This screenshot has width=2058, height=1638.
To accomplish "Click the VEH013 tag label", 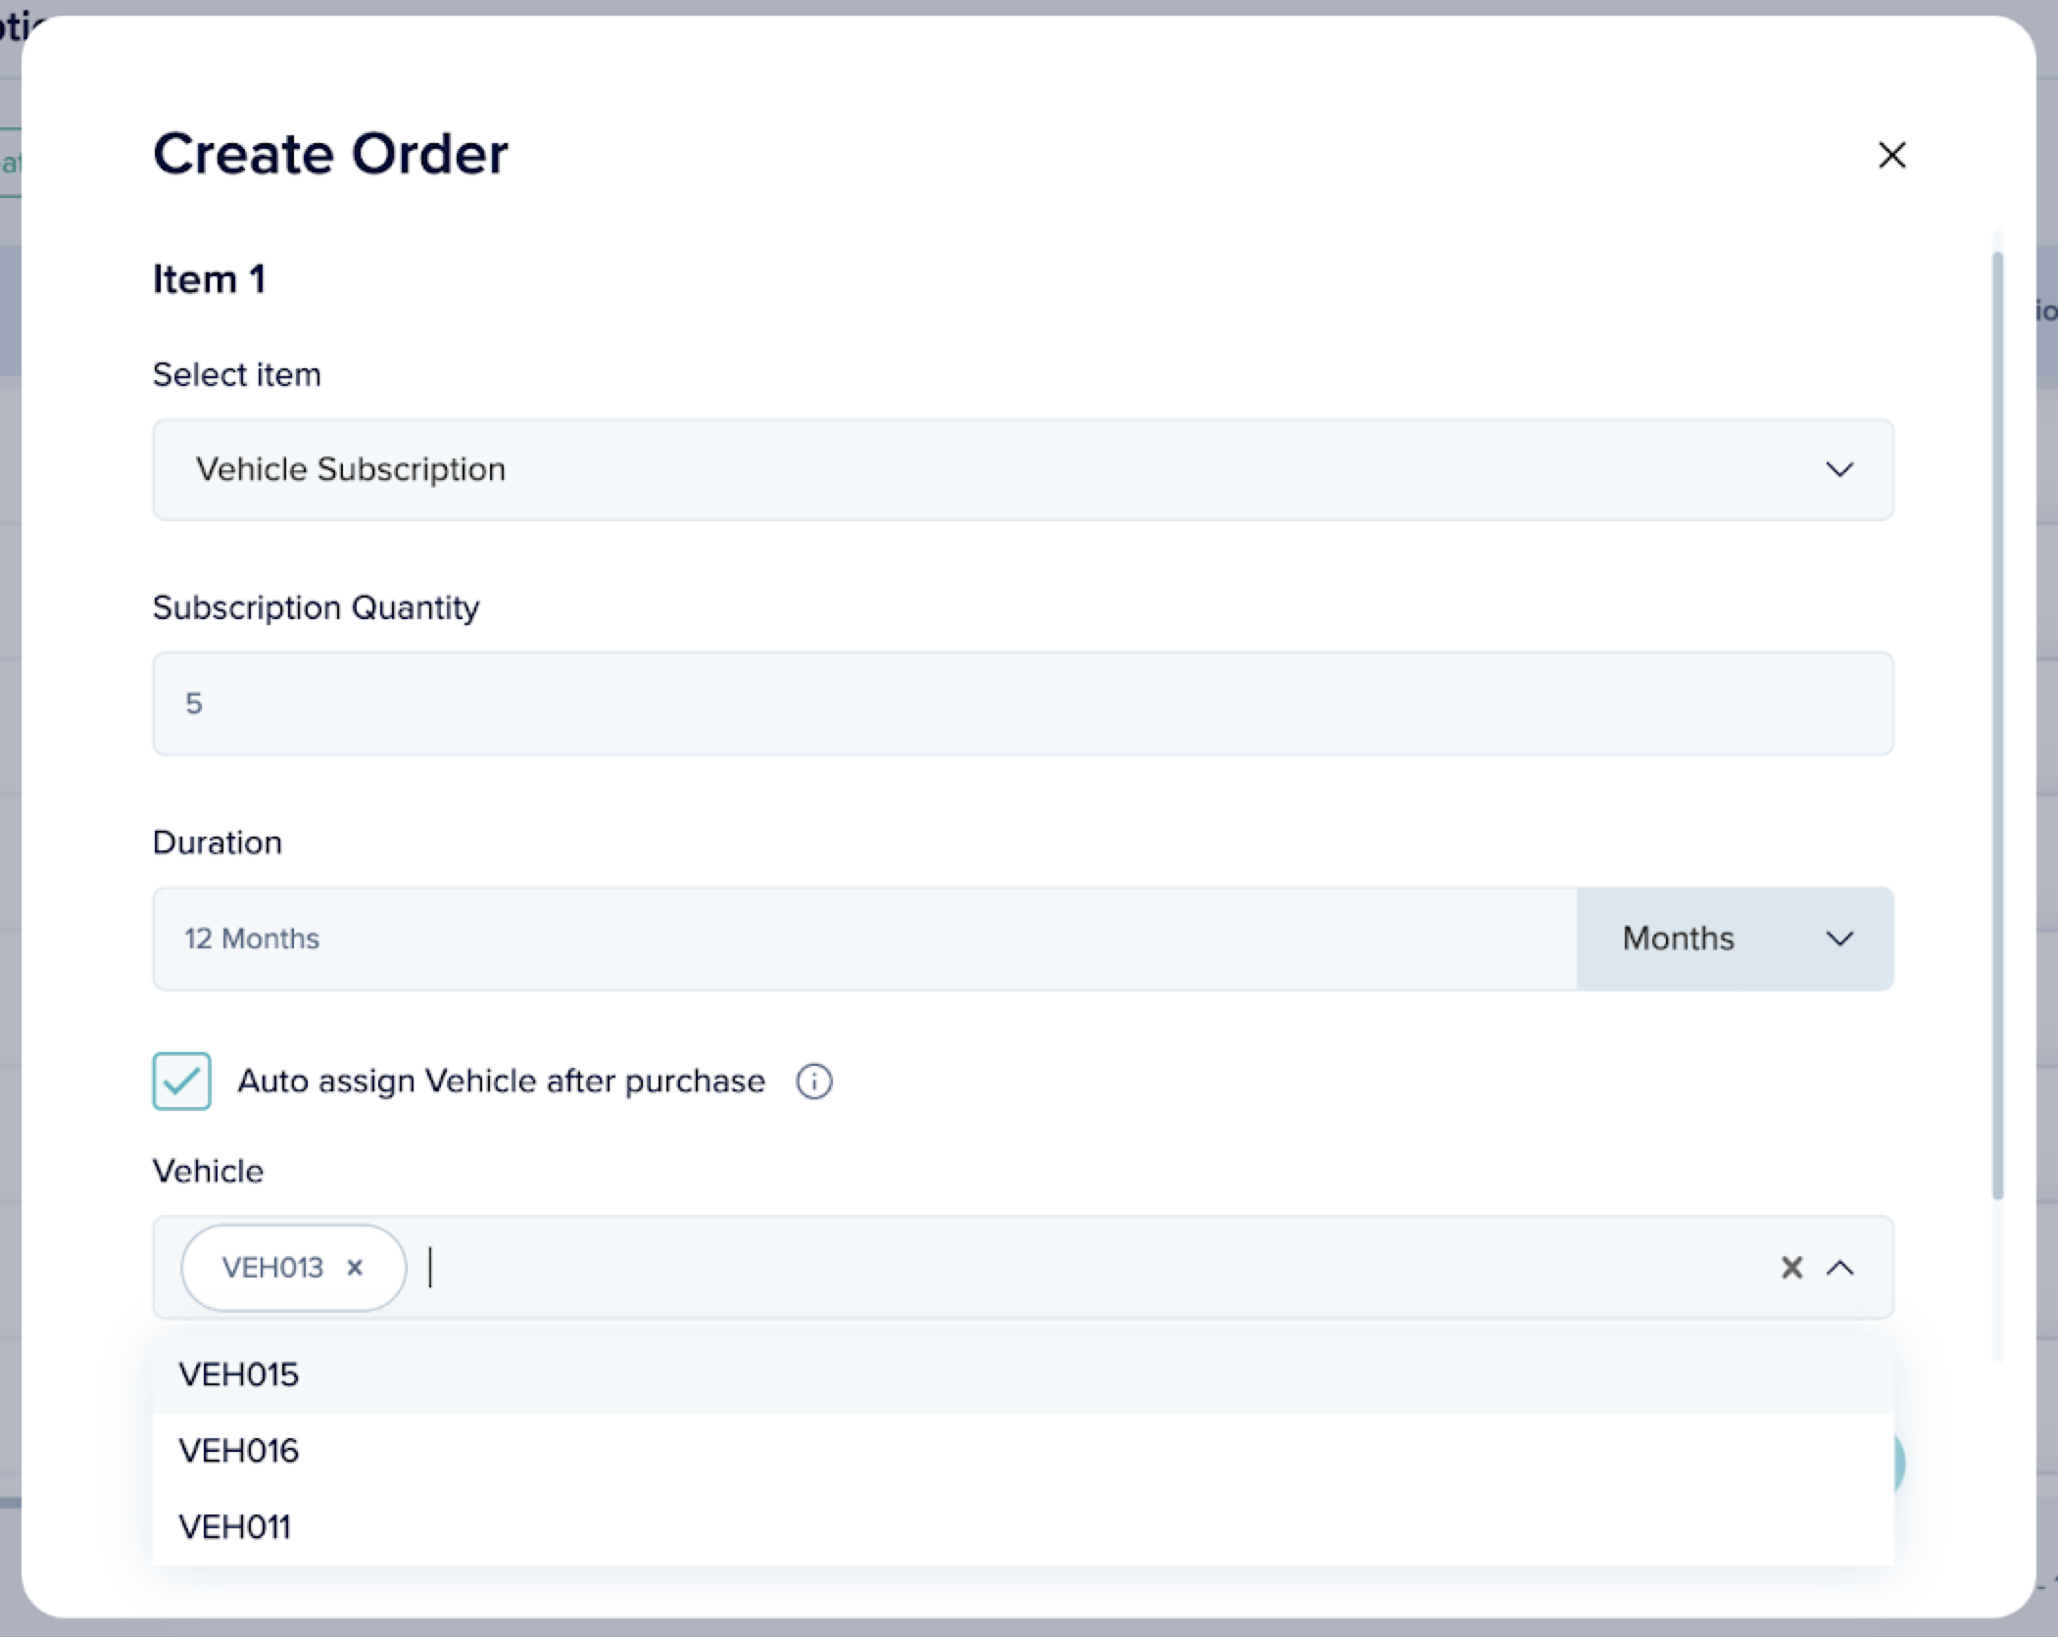I will (272, 1268).
